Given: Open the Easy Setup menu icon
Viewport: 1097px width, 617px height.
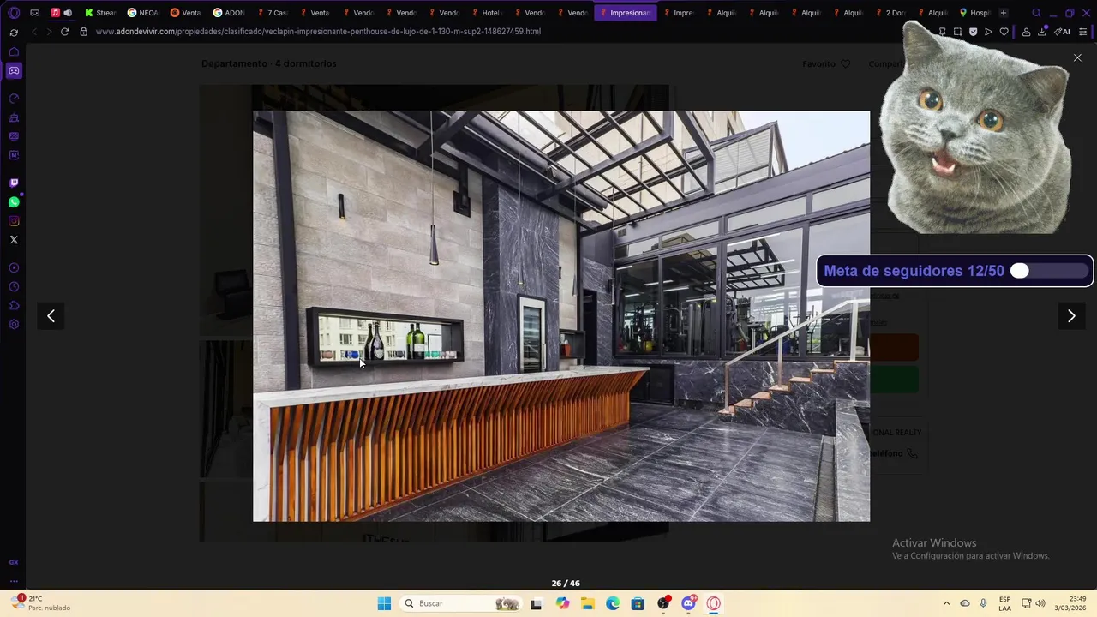Looking at the screenshot, I should point(1083,32).
